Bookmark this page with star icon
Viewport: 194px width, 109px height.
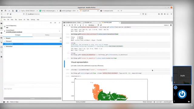click(146, 14)
